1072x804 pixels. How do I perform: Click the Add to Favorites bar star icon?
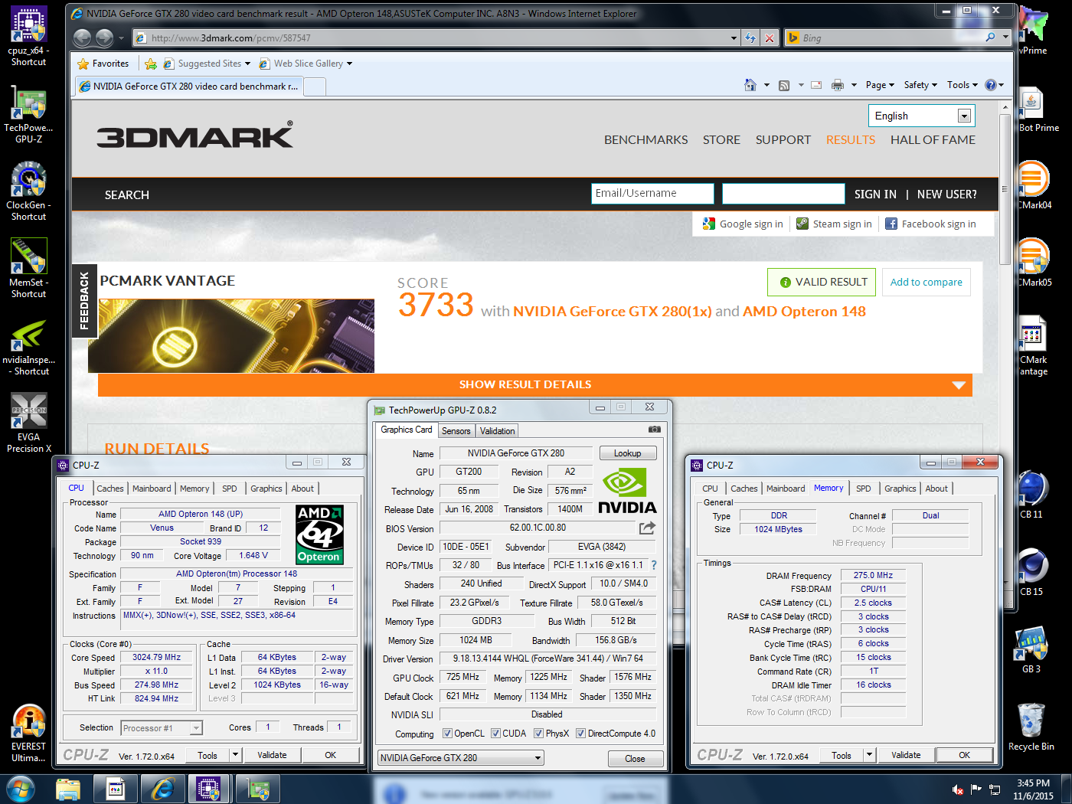pyautogui.click(x=151, y=64)
